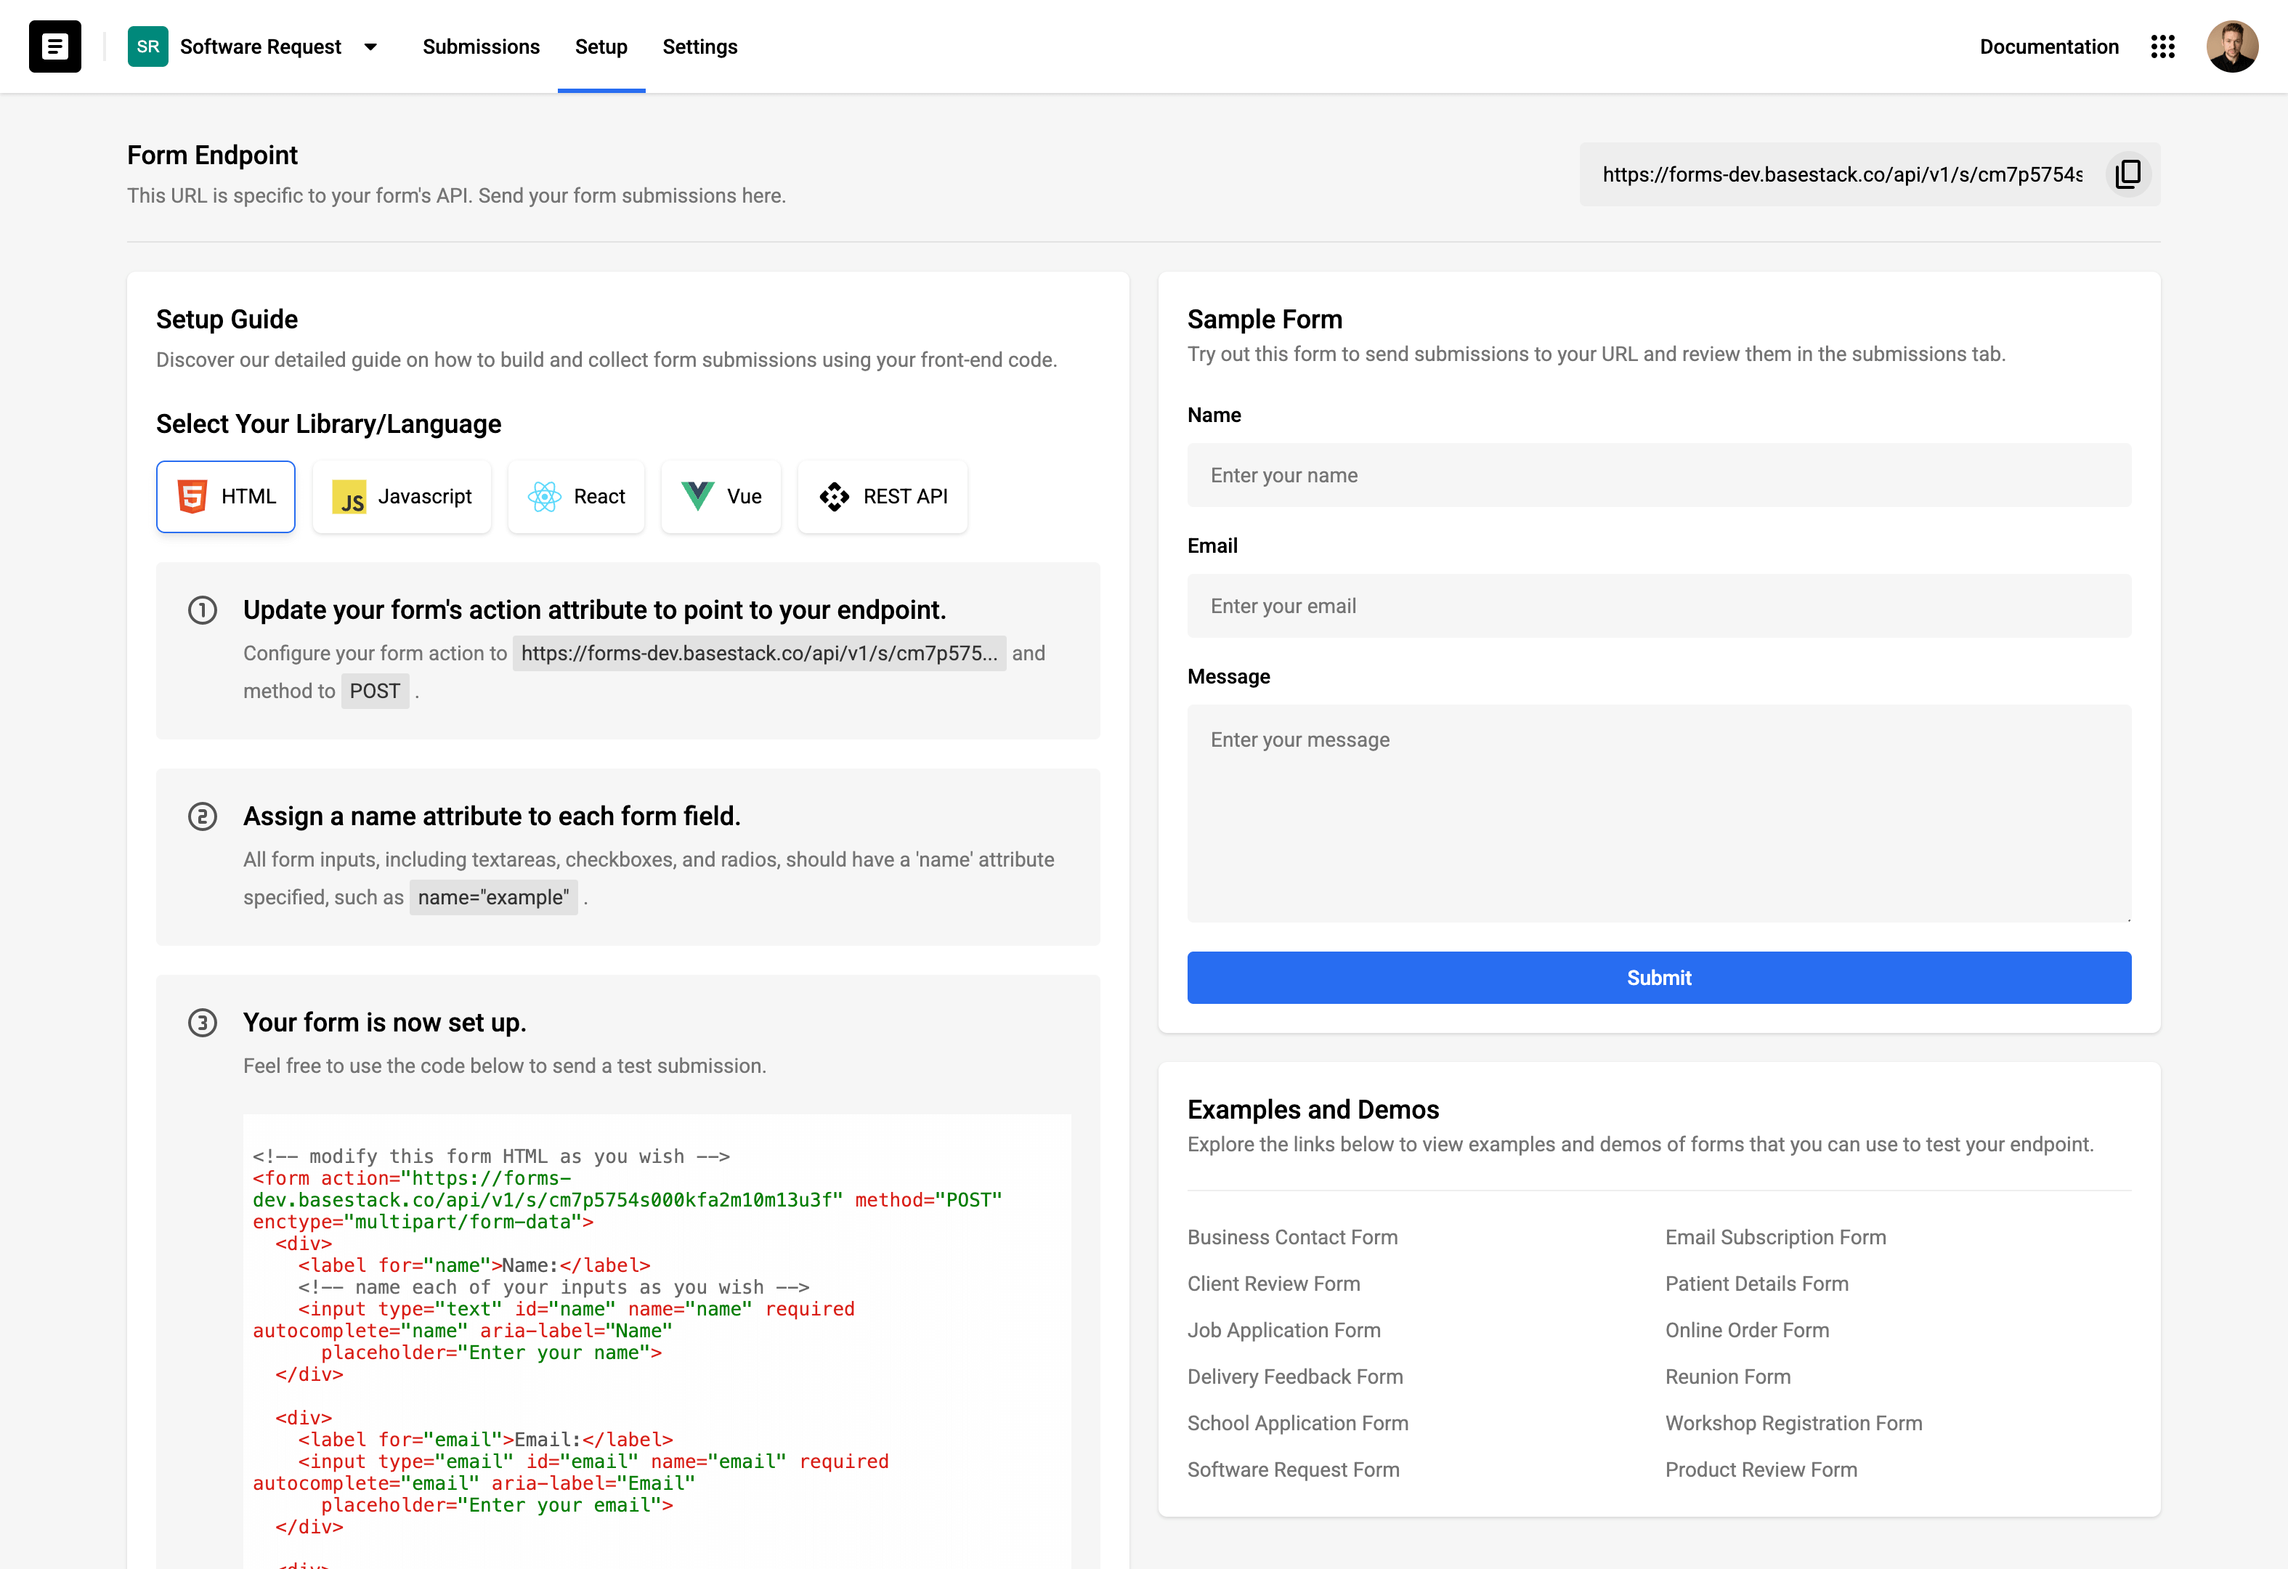Click the Enter your name field
Image resolution: width=2288 pixels, height=1569 pixels.
click(x=1658, y=474)
